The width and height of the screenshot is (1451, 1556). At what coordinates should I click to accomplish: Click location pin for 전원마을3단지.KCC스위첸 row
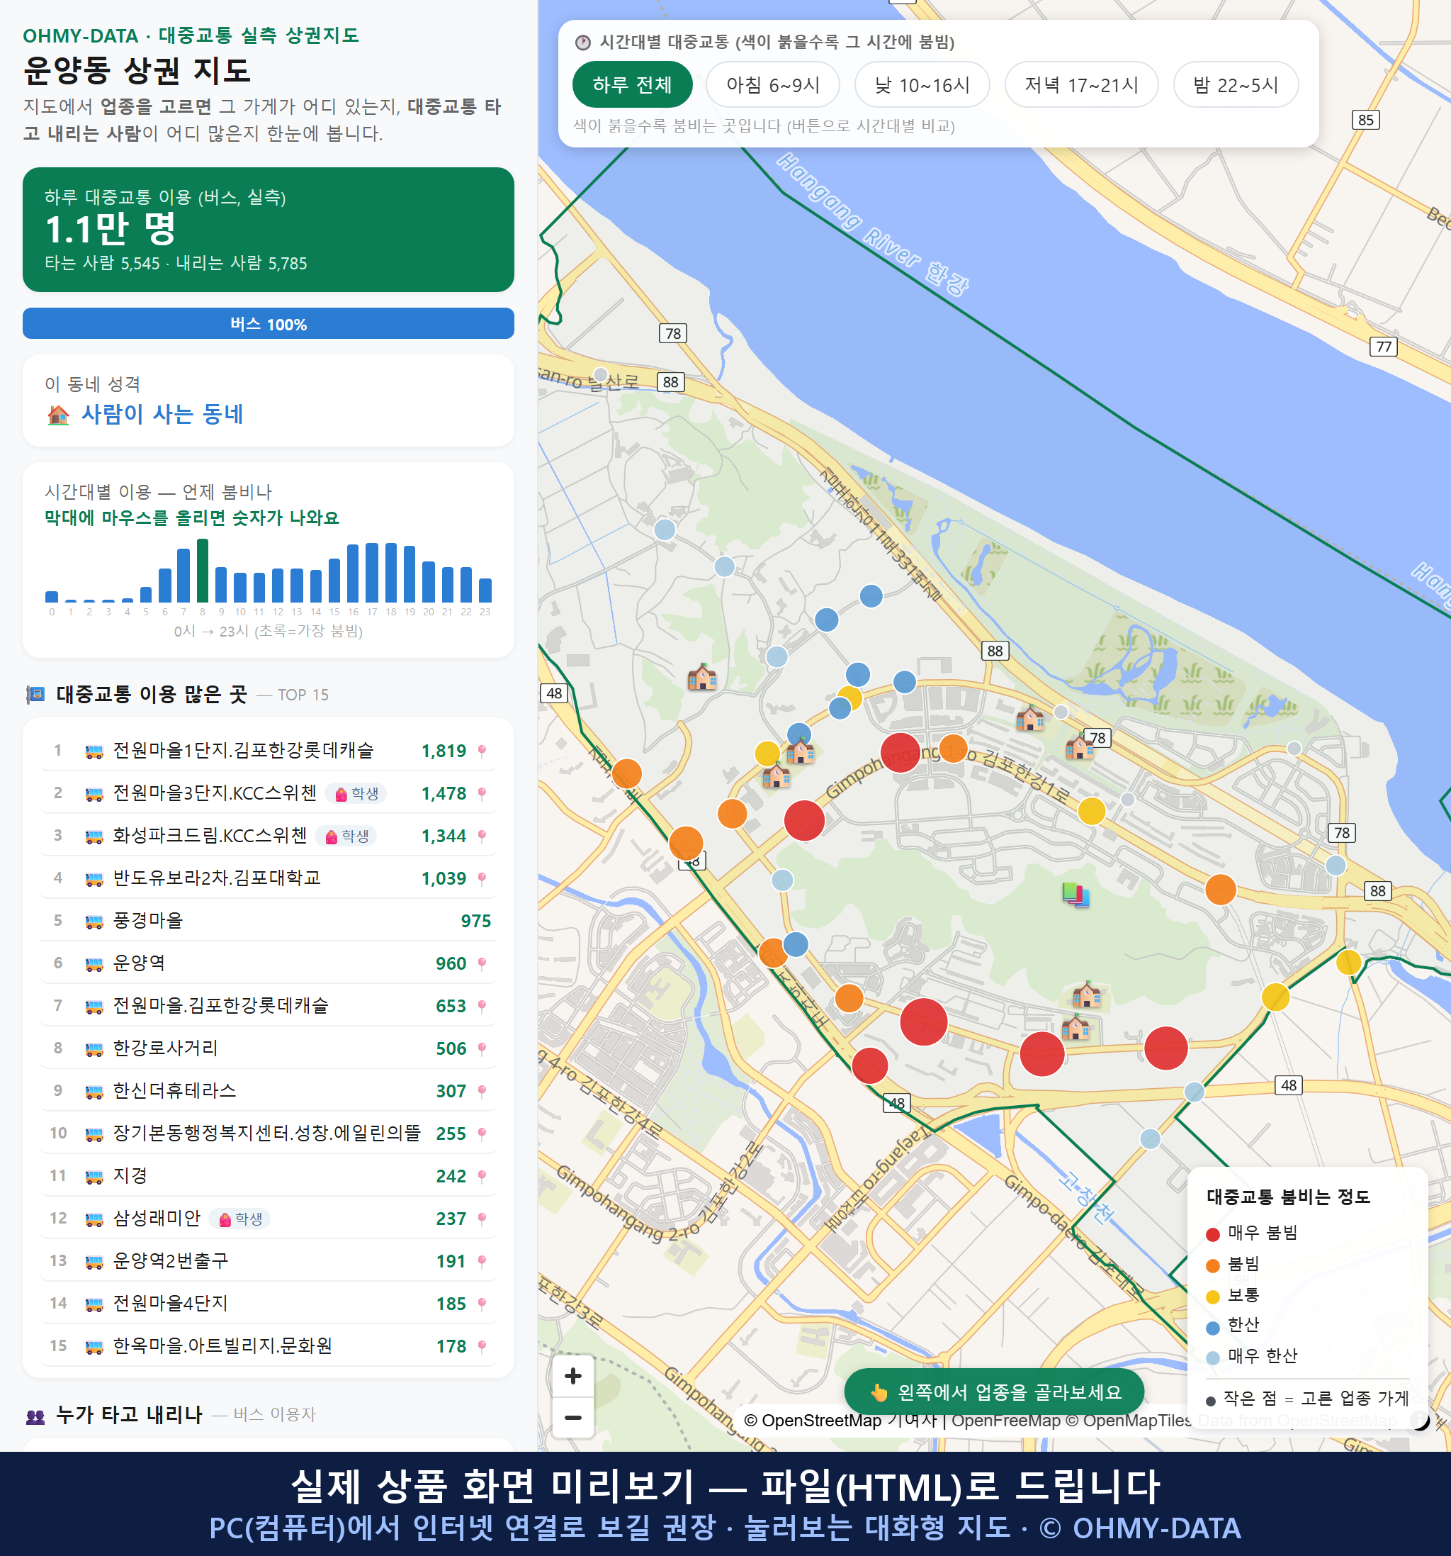coord(482,794)
